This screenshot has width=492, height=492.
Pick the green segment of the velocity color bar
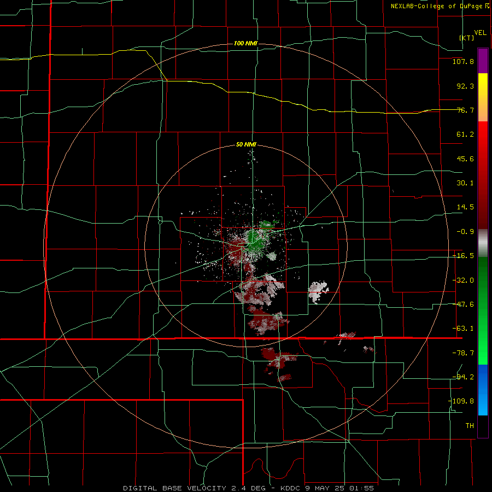(x=483, y=311)
